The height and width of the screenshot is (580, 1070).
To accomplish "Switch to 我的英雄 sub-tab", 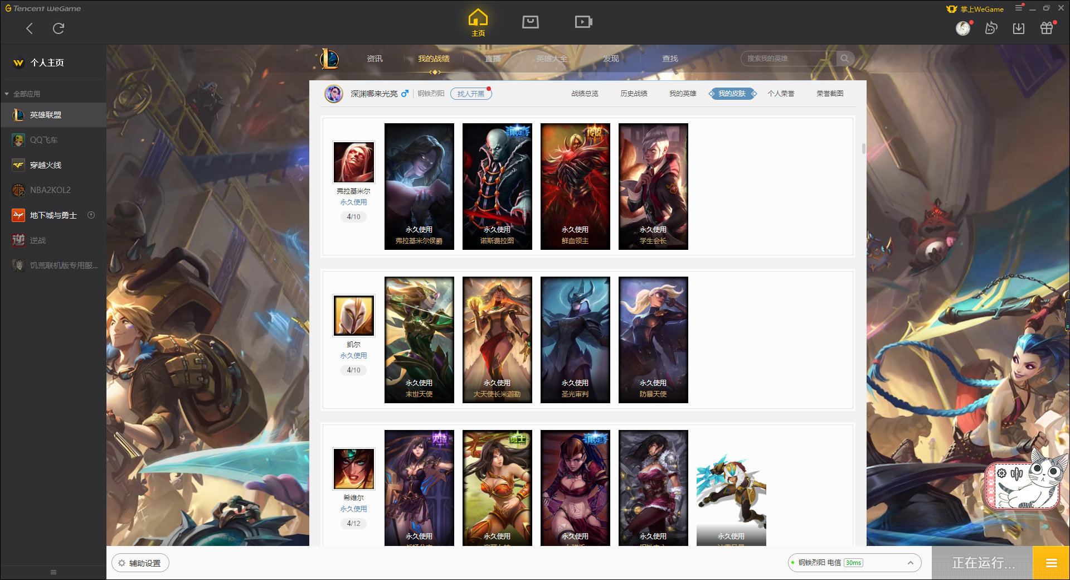I will [683, 94].
